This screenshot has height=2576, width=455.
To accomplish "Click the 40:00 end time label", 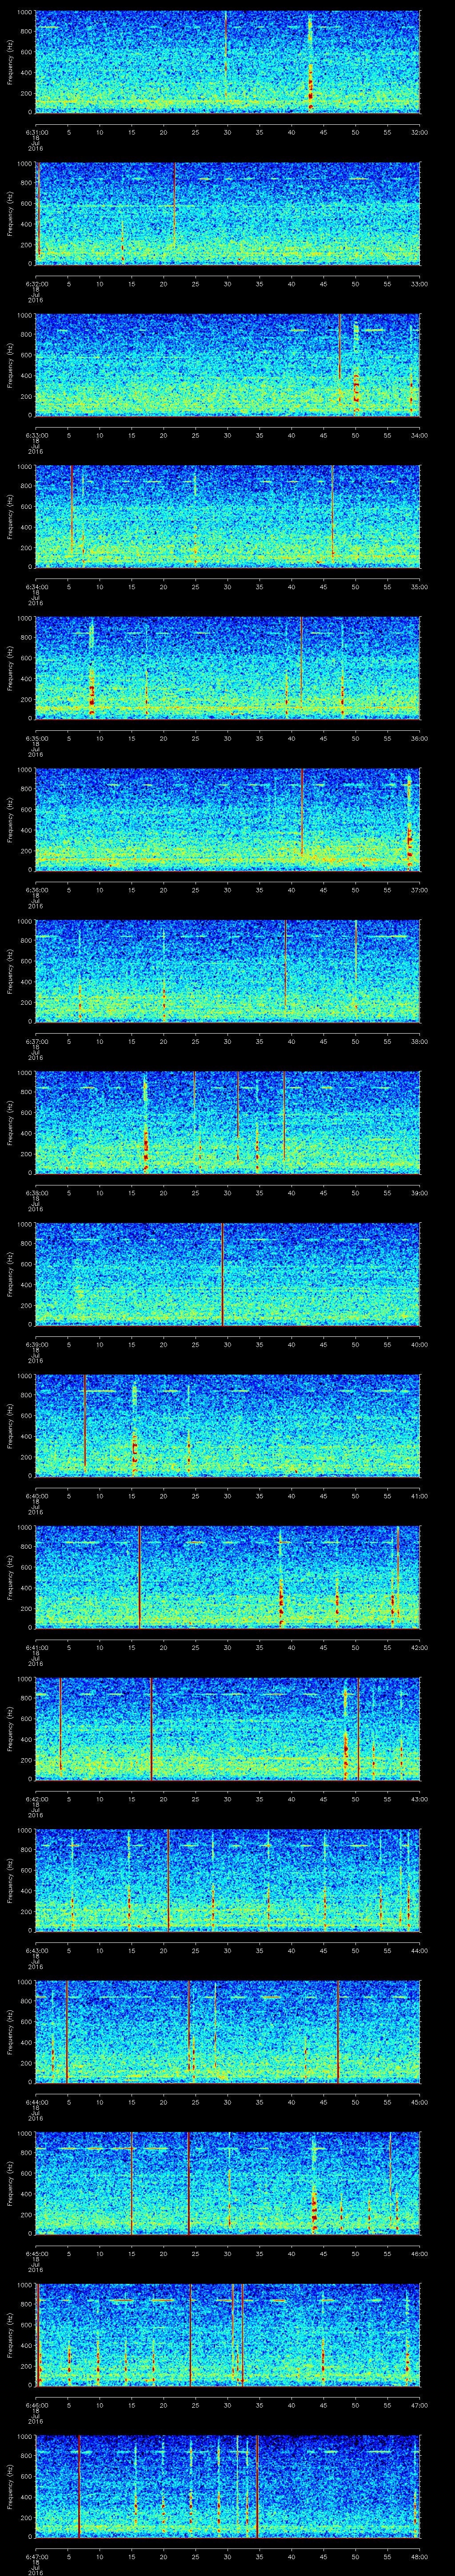I will [x=419, y=1344].
